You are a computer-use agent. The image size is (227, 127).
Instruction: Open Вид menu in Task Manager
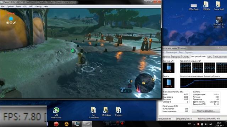[x=181, y=52]
